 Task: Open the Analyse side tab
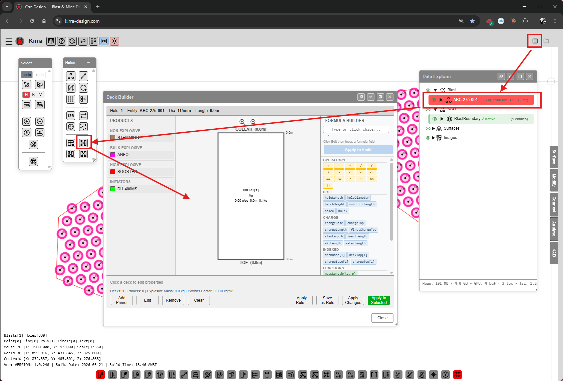point(554,229)
